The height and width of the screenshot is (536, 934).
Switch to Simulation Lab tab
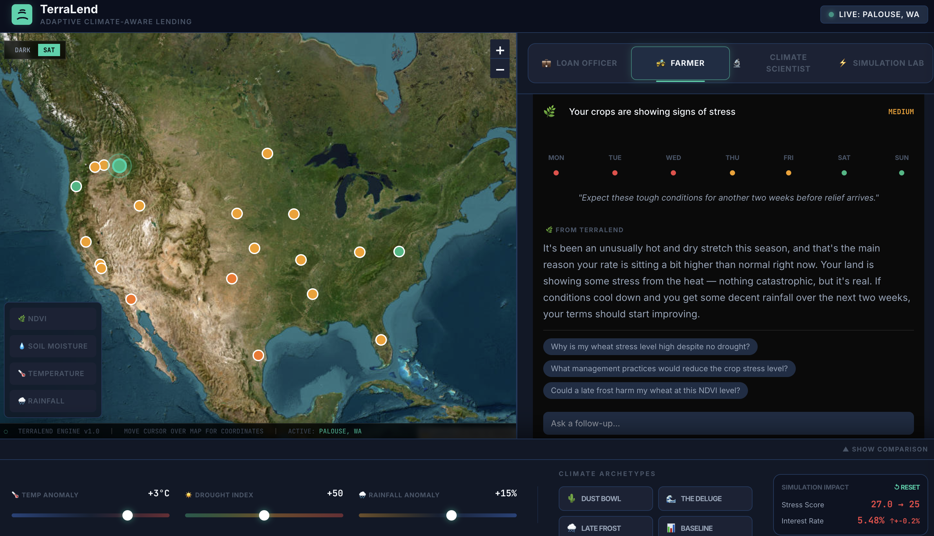tap(881, 63)
